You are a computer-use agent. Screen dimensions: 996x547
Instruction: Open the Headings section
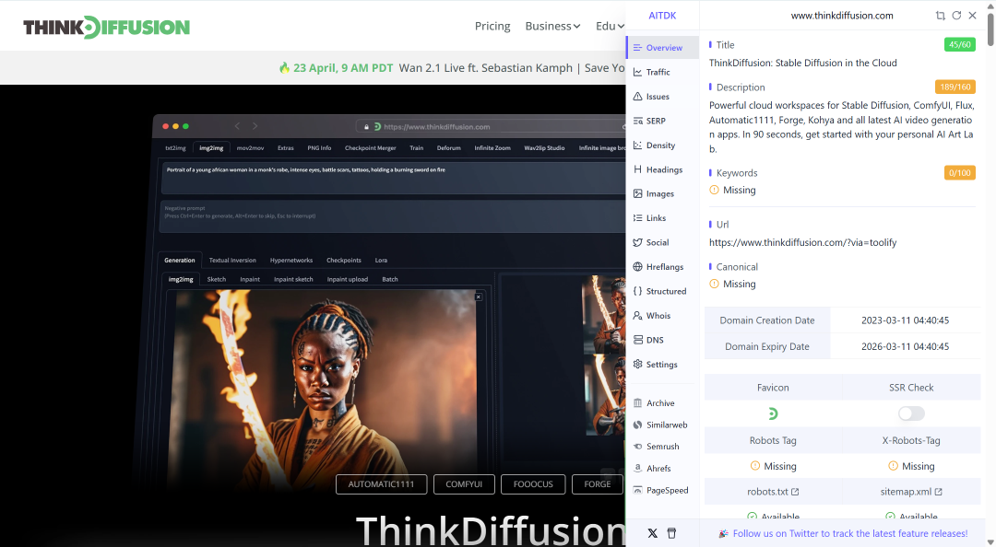[662, 169]
